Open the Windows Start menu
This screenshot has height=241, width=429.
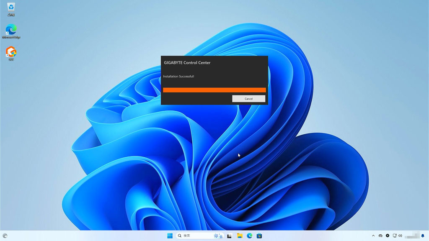(170, 236)
